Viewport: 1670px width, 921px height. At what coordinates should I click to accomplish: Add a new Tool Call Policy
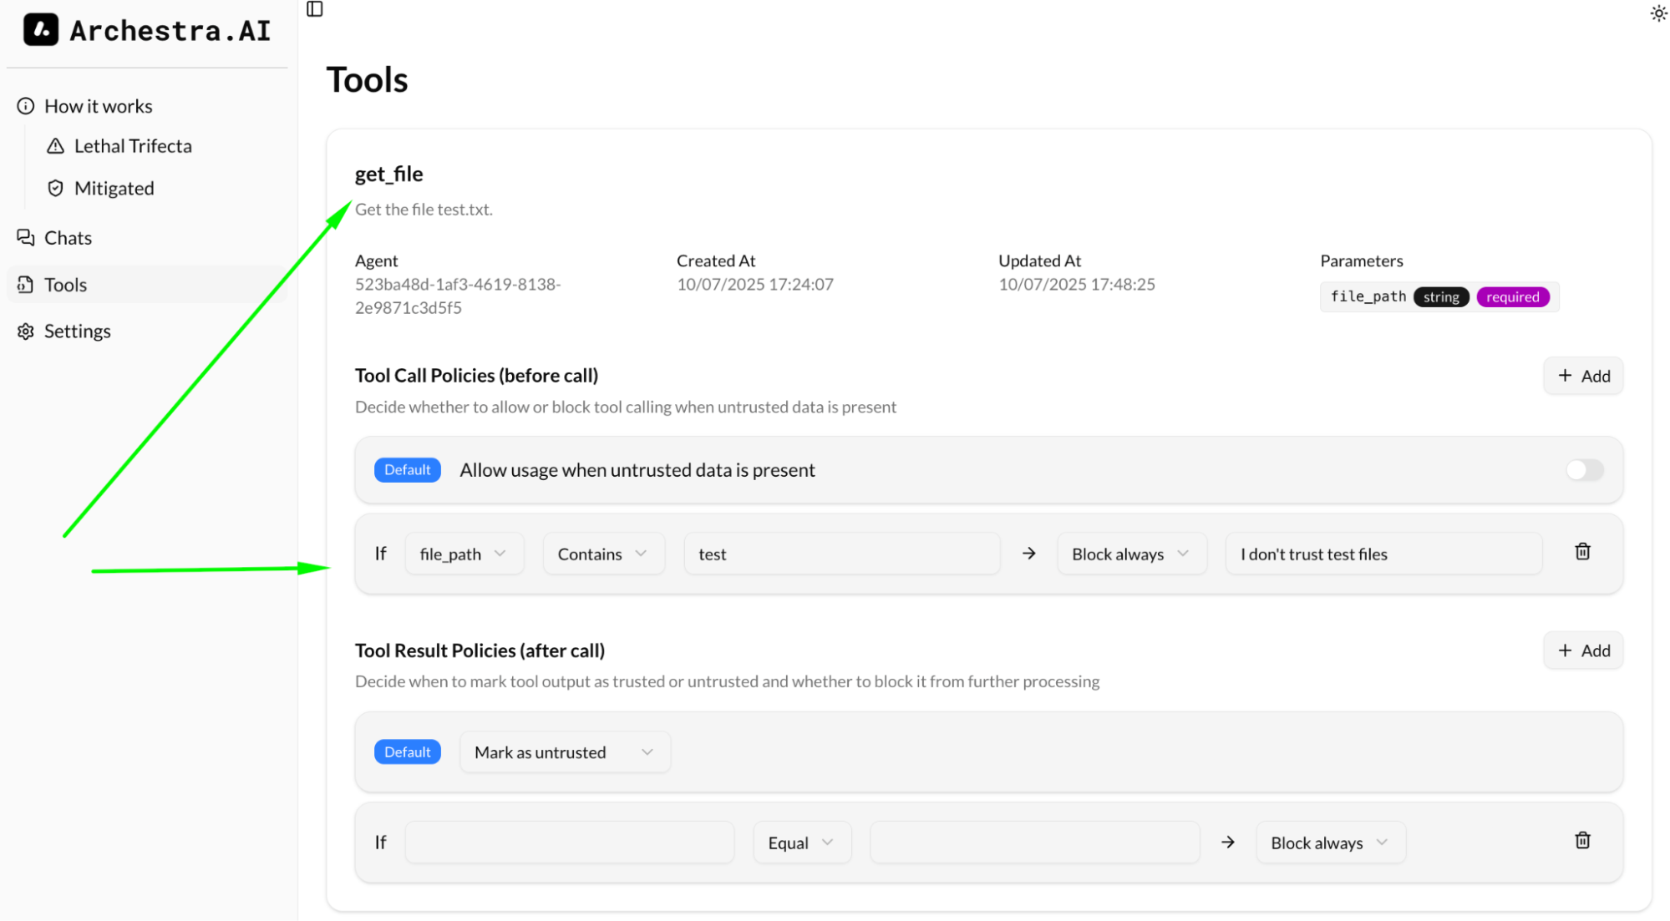pyautogui.click(x=1582, y=376)
